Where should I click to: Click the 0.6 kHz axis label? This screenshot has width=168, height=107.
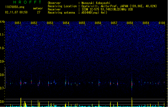click(x=2, y=102)
